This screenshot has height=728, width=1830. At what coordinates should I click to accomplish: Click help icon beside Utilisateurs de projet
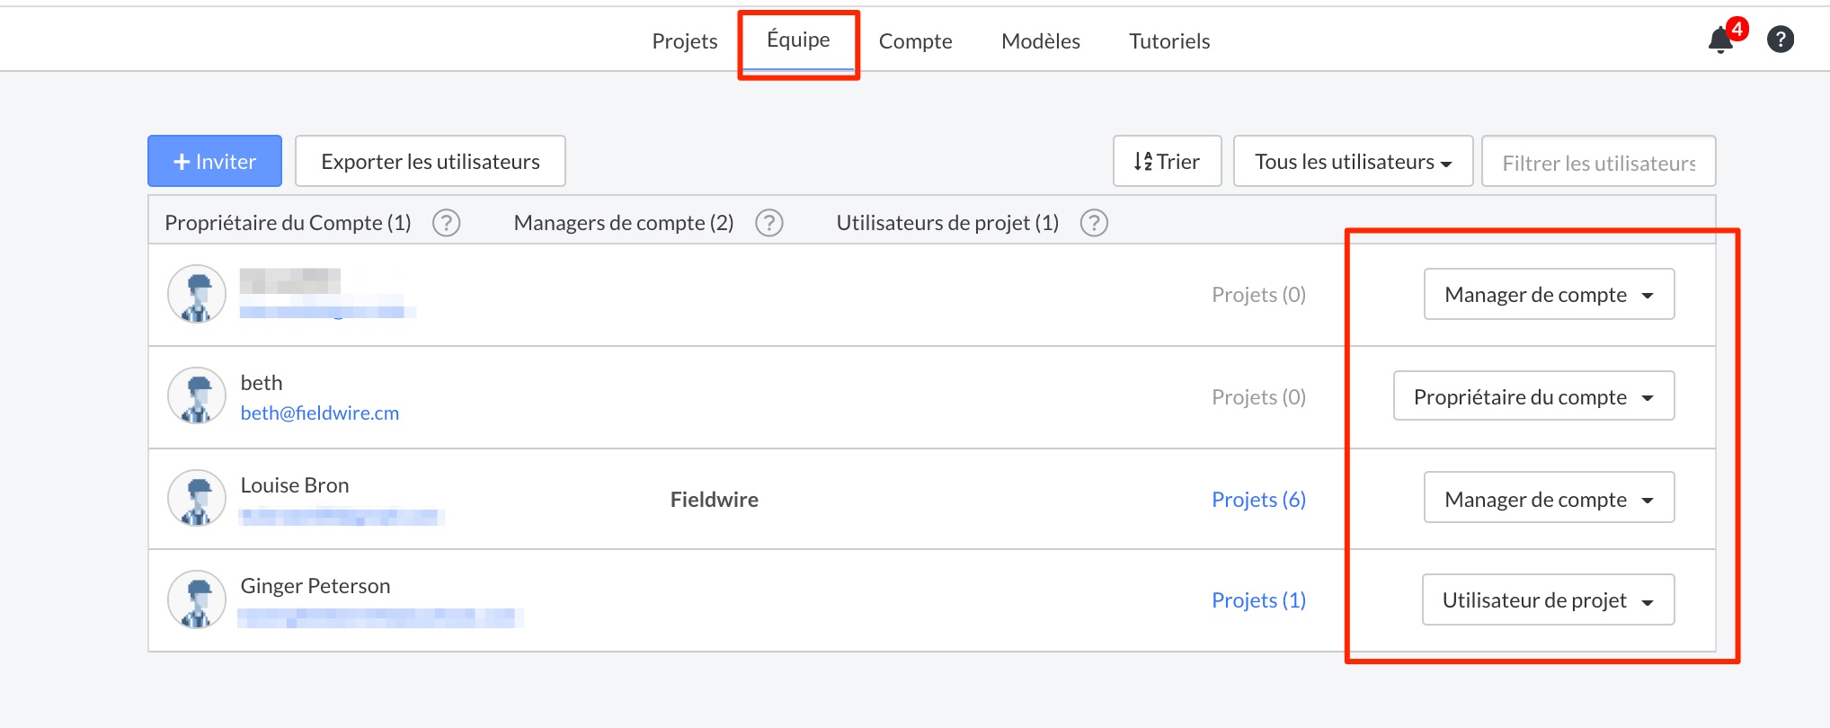coord(1094,223)
